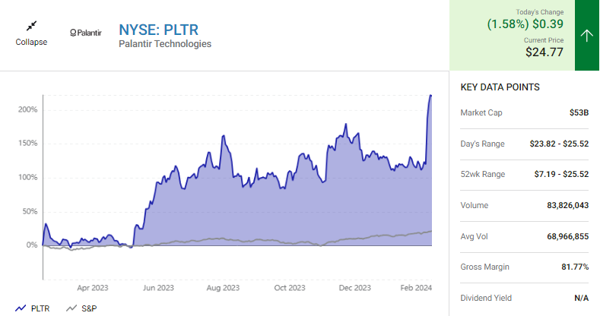Click the Feb 2024 axis label
This screenshot has height=316, width=600.
click(416, 288)
